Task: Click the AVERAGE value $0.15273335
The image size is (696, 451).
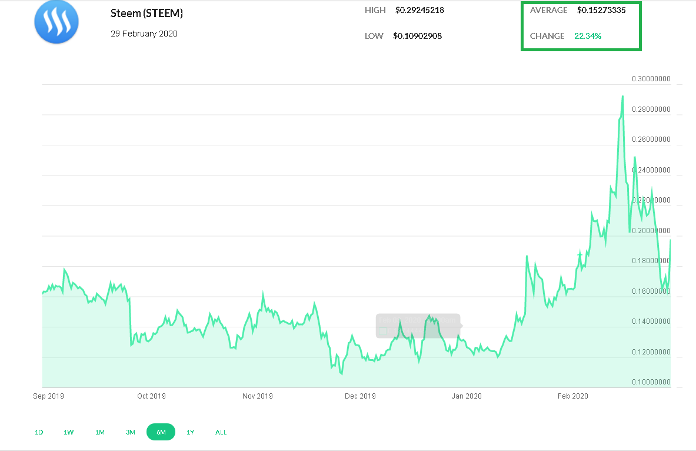Action: (x=601, y=10)
